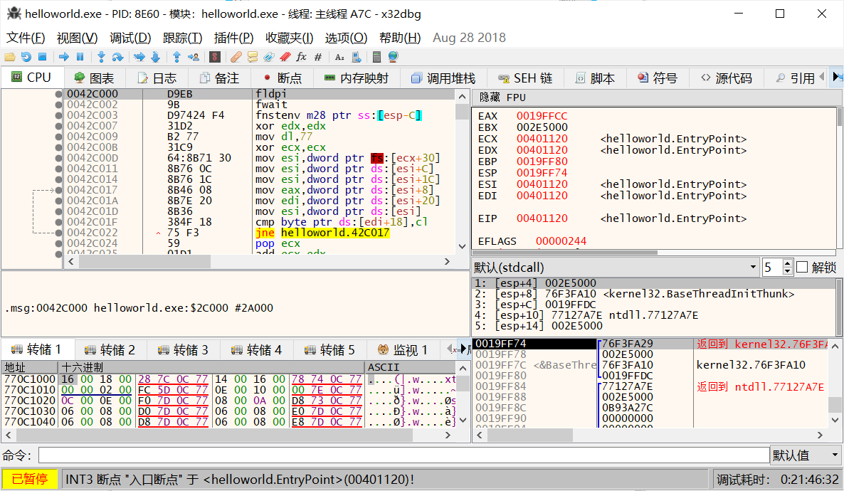Find intermodular calls icon
Viewport: 844px width, 491px height.
pyautogui.click(x=356, y=57)
